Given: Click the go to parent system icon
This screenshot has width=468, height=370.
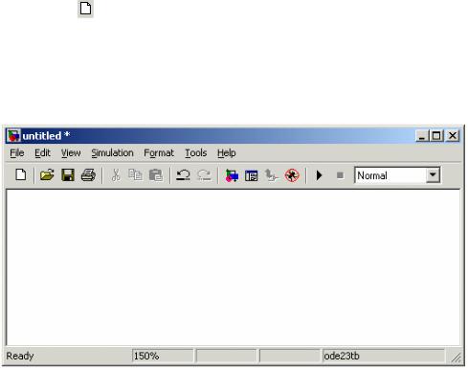Looking at the screenshot, I should (272, 175).
